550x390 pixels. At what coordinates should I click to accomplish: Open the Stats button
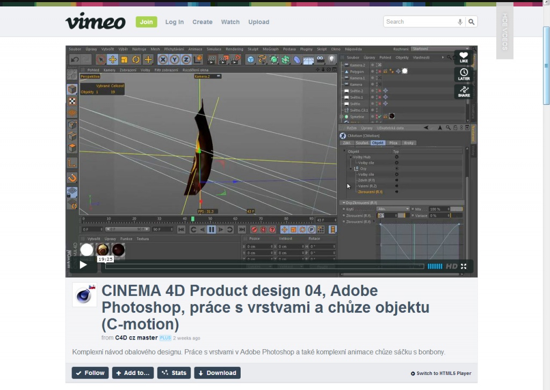pyautogui.click(x=174, y=373)
